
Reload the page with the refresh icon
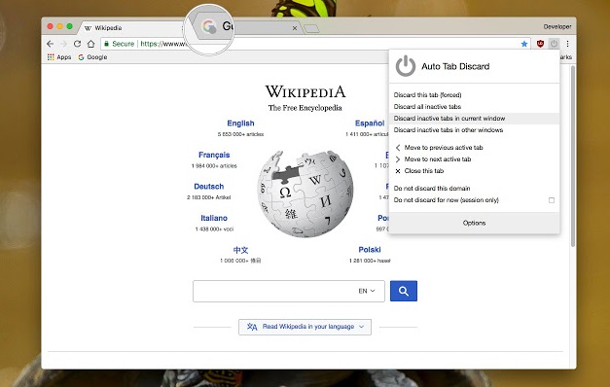pos(77,44)
